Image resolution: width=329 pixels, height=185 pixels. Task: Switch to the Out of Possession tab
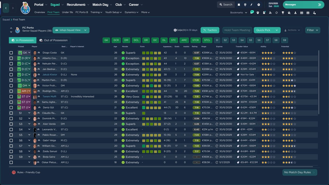[53, 40]
